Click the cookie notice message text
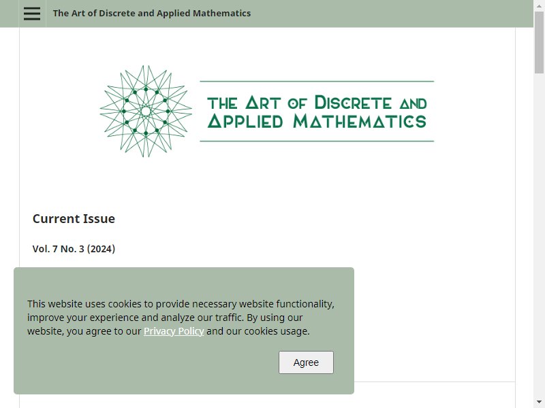Image resolution: width=545 pixels, height=408 pixels. point(181,318)
